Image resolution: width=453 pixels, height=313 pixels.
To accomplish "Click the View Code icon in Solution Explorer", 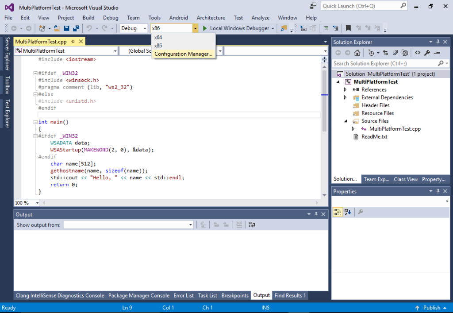I will [x=418, y=52].
